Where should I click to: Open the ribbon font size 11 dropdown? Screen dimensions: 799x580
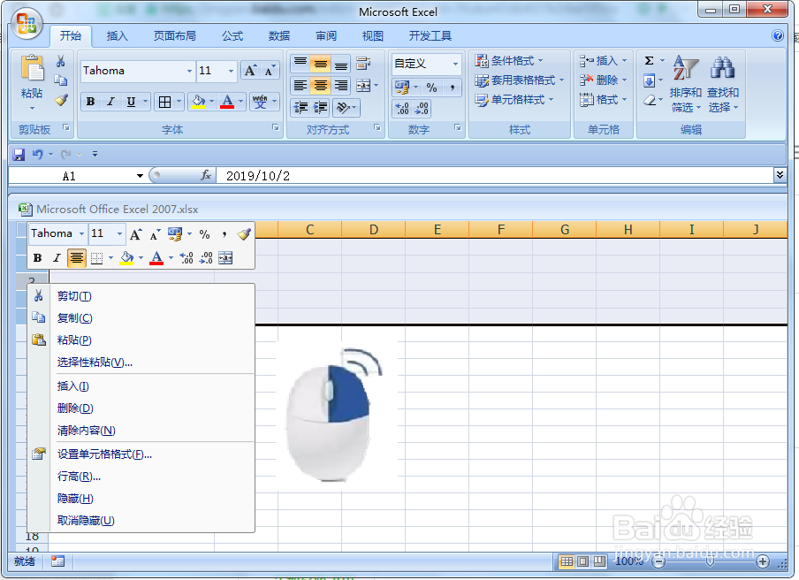[232, 71]
